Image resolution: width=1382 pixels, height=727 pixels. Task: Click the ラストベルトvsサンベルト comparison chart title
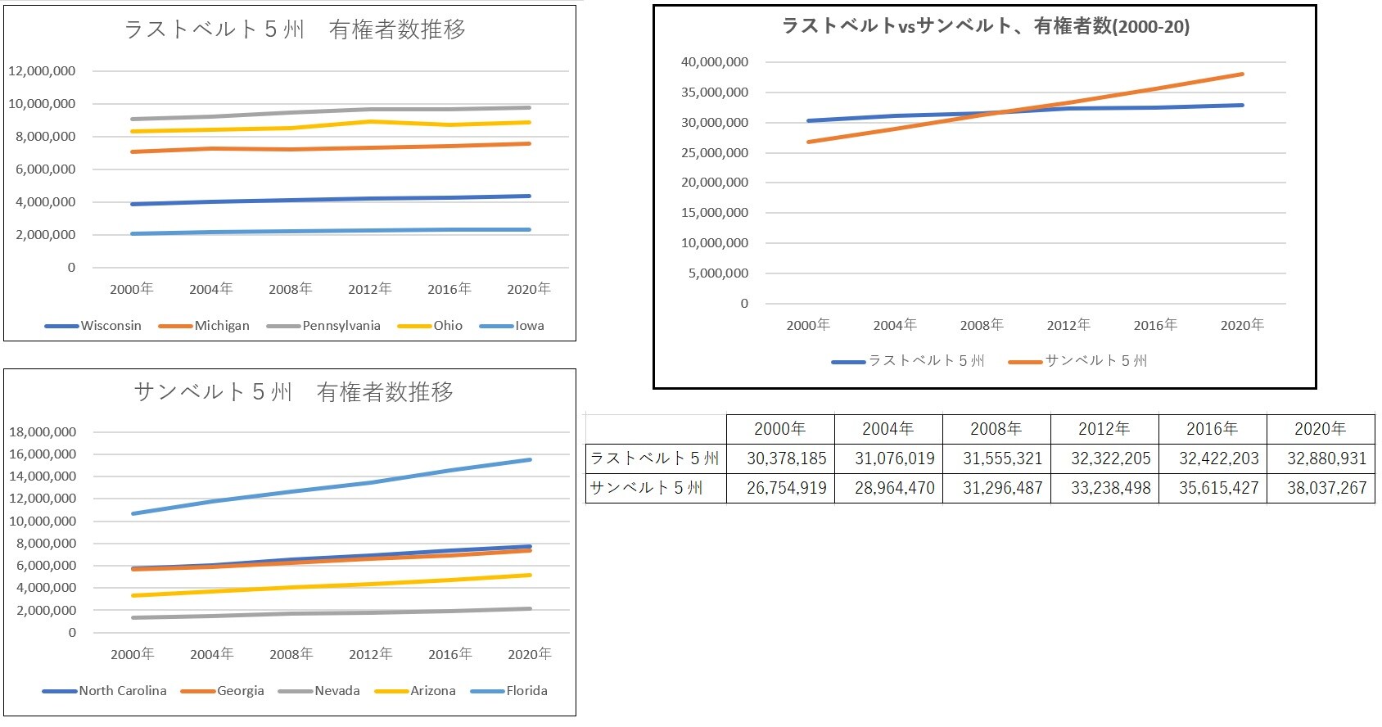986,27
